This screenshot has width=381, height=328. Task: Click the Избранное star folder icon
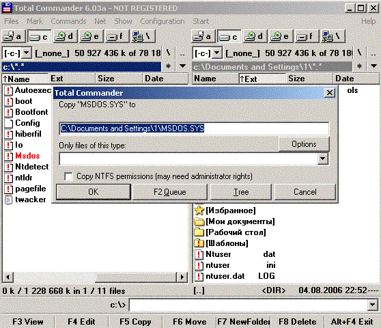tap(199, 210)
